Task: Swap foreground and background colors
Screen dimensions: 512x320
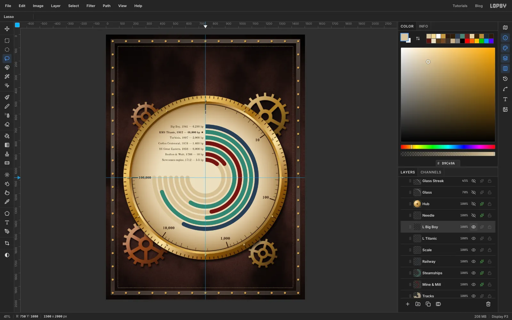Action: 418,38
